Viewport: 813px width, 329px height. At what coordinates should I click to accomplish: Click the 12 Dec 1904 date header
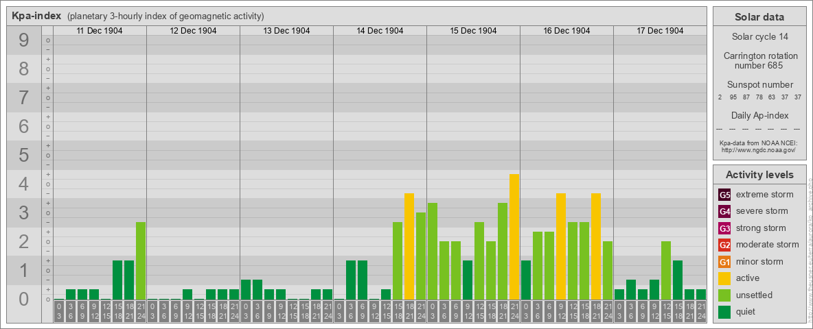(x=193, y=31)
